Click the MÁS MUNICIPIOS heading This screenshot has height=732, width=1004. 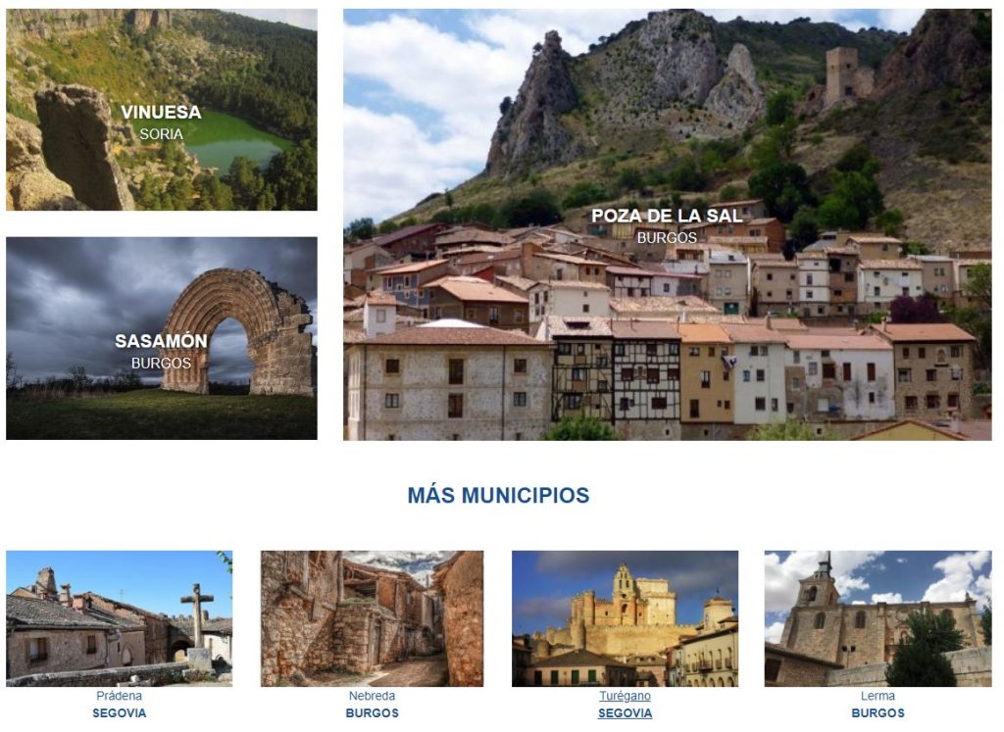(499, 495)
